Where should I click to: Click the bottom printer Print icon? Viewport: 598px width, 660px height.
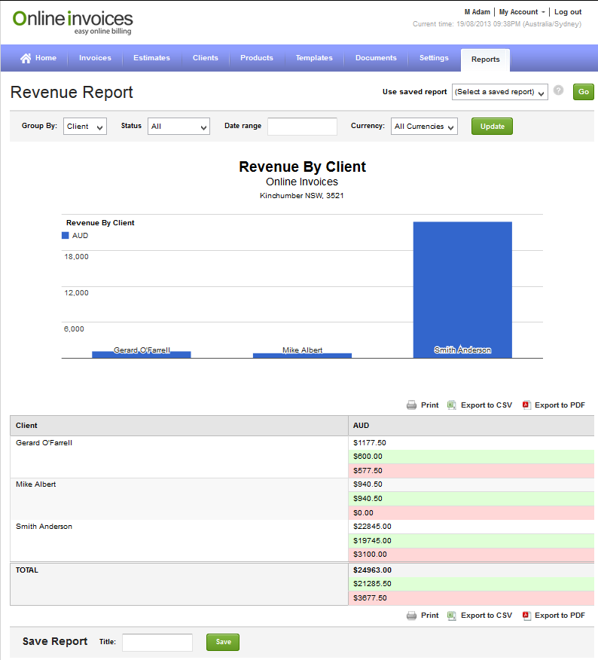pyautogui.click(x=411, y=616)
